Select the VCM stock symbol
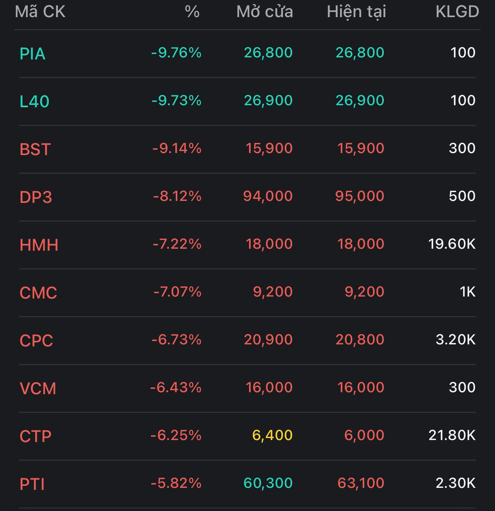Image resolution: width=495 pixels, height=511 pixels. [38, 388]
